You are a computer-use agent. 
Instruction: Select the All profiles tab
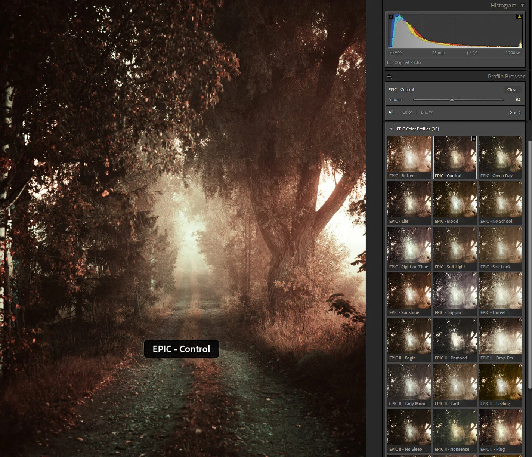tap(391, 112)
